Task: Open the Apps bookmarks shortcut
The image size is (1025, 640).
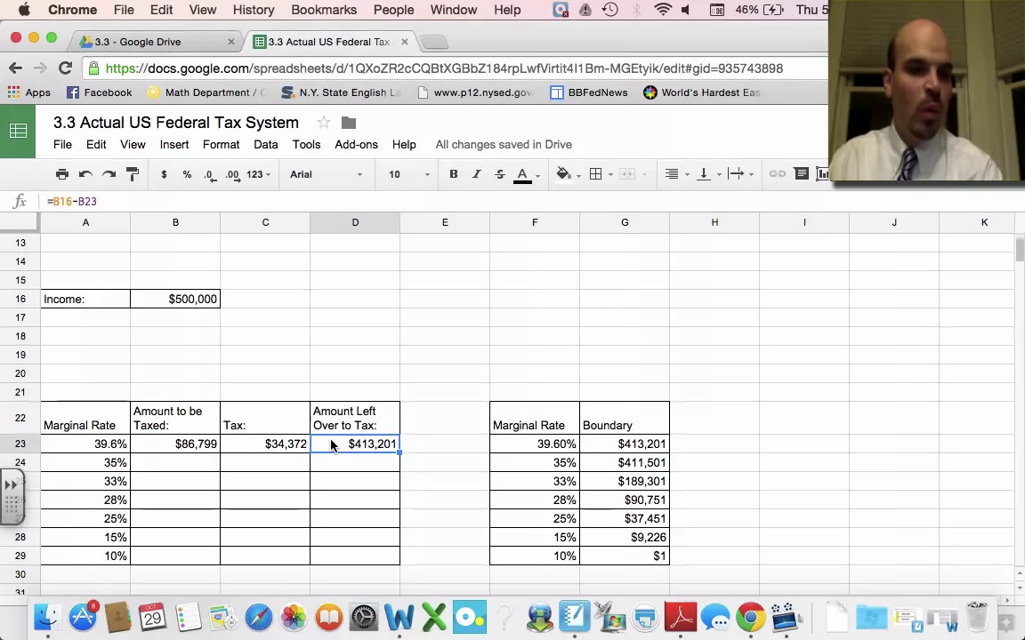Action: pyautogui.click(x=28, y=92)
